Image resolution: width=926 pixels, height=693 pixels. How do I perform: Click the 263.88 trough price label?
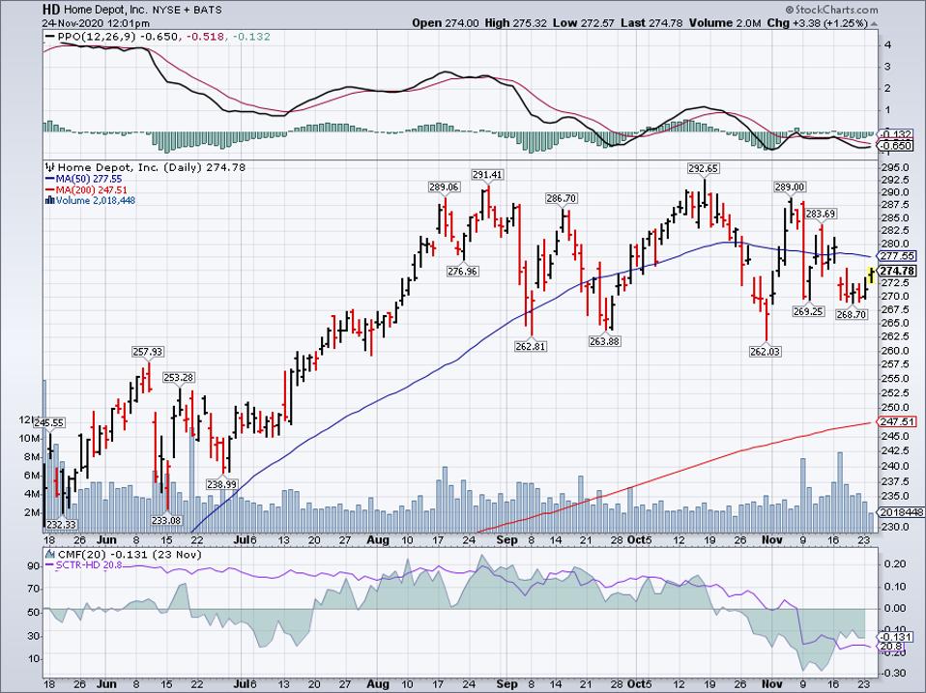click(x=605, y=341)
